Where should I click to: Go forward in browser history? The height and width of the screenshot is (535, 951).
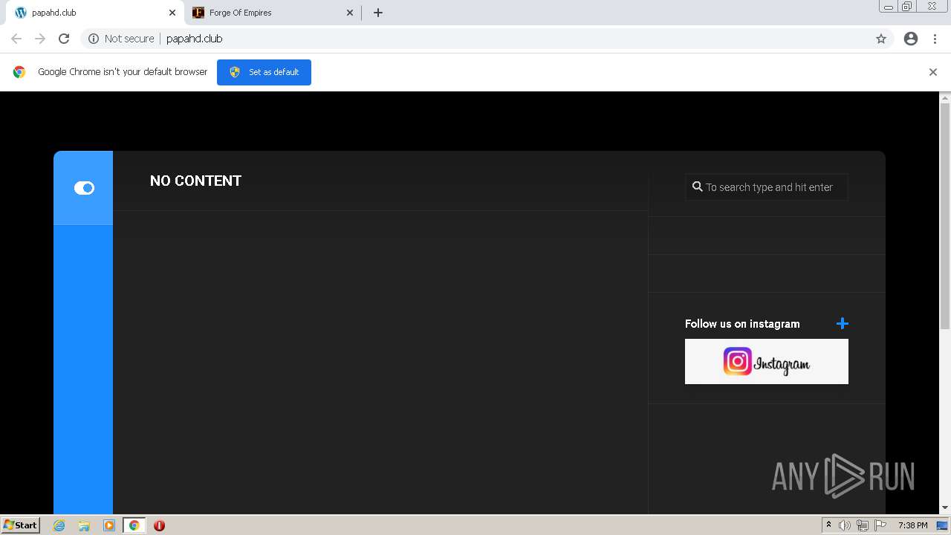40,39
